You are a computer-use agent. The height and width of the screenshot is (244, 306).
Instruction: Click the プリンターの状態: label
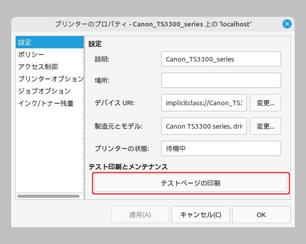pyautogui.click(x=122, y=148)
